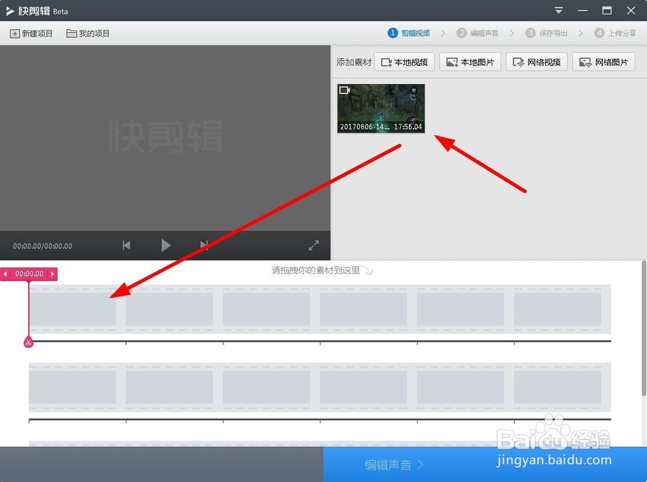The width and height of the screenshot is (647, 482).
Task: Click the timeline vertical scrollbar
Action: [644, 329]
